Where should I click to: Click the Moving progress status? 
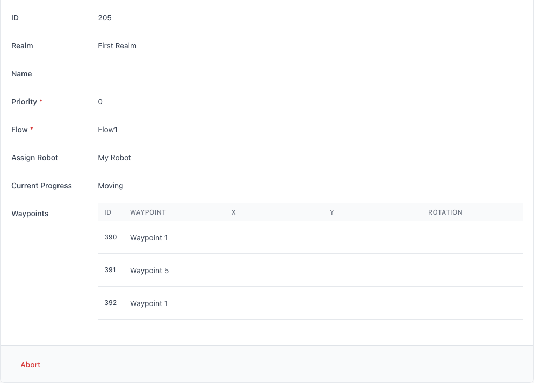click(x=110, y=185)
